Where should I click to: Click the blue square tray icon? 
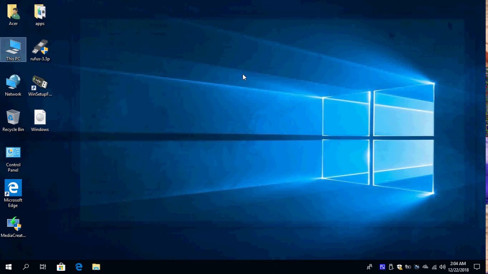tap(382, 267)
